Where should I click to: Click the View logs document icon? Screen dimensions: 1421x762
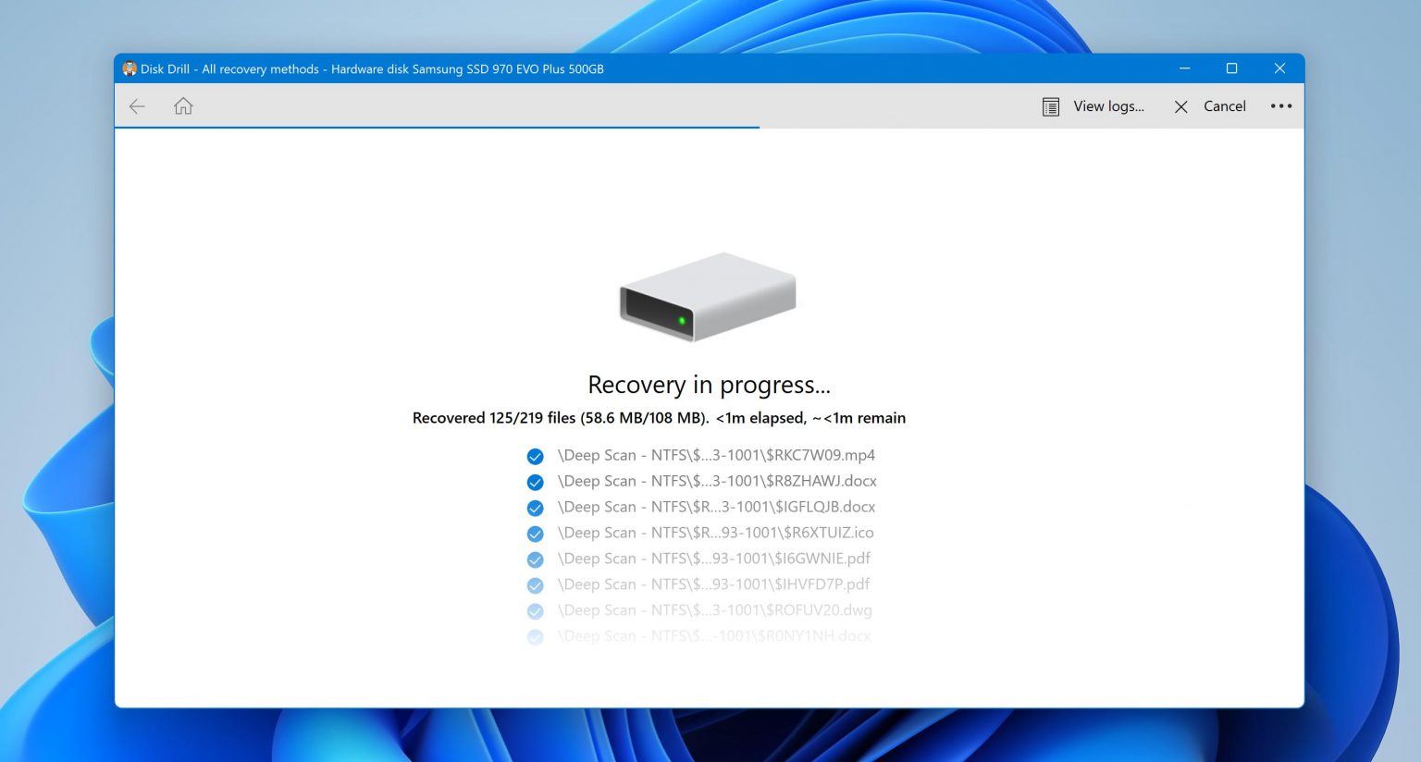coord(1050,105)
